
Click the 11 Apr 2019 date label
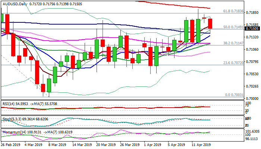tap(201, 145)
